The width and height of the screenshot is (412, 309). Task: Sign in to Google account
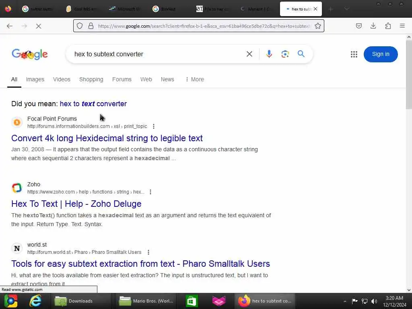click(381, 54)
